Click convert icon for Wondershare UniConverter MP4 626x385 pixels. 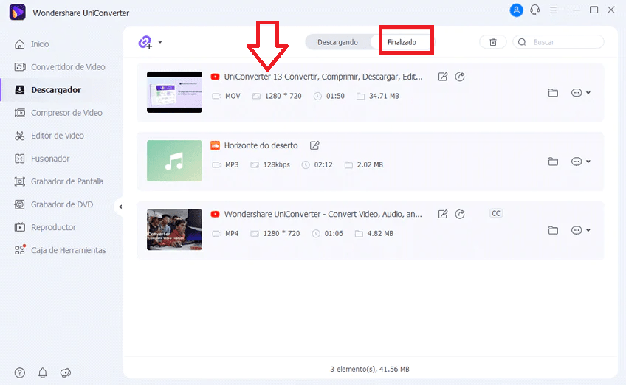click(x=460, y=214)
